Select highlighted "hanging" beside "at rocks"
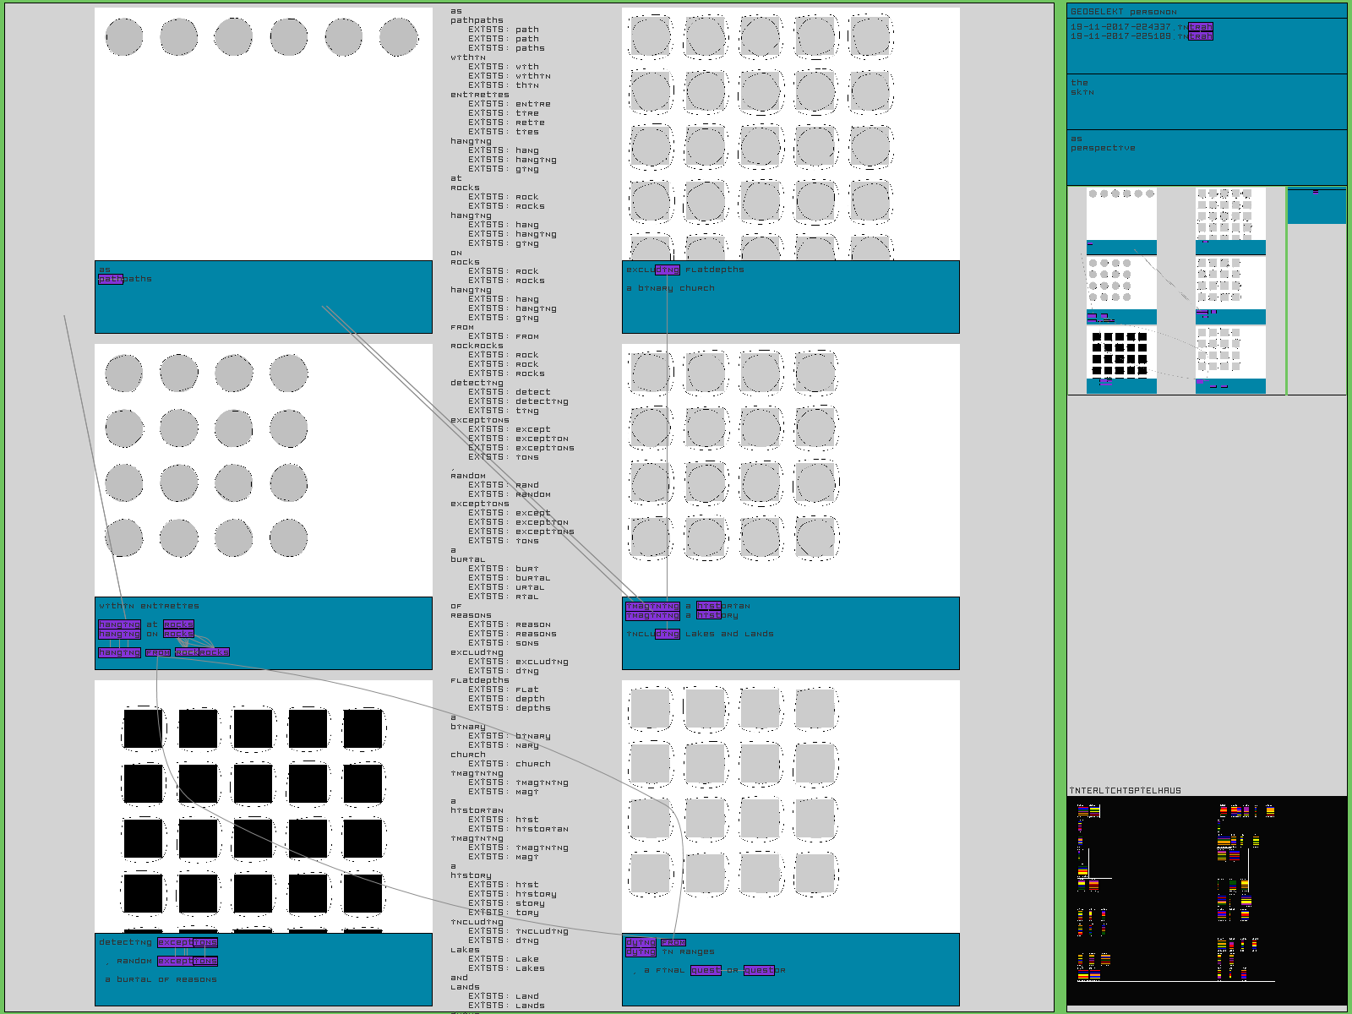This screenshot has width=1352, height=1014. tap(119, 624)
